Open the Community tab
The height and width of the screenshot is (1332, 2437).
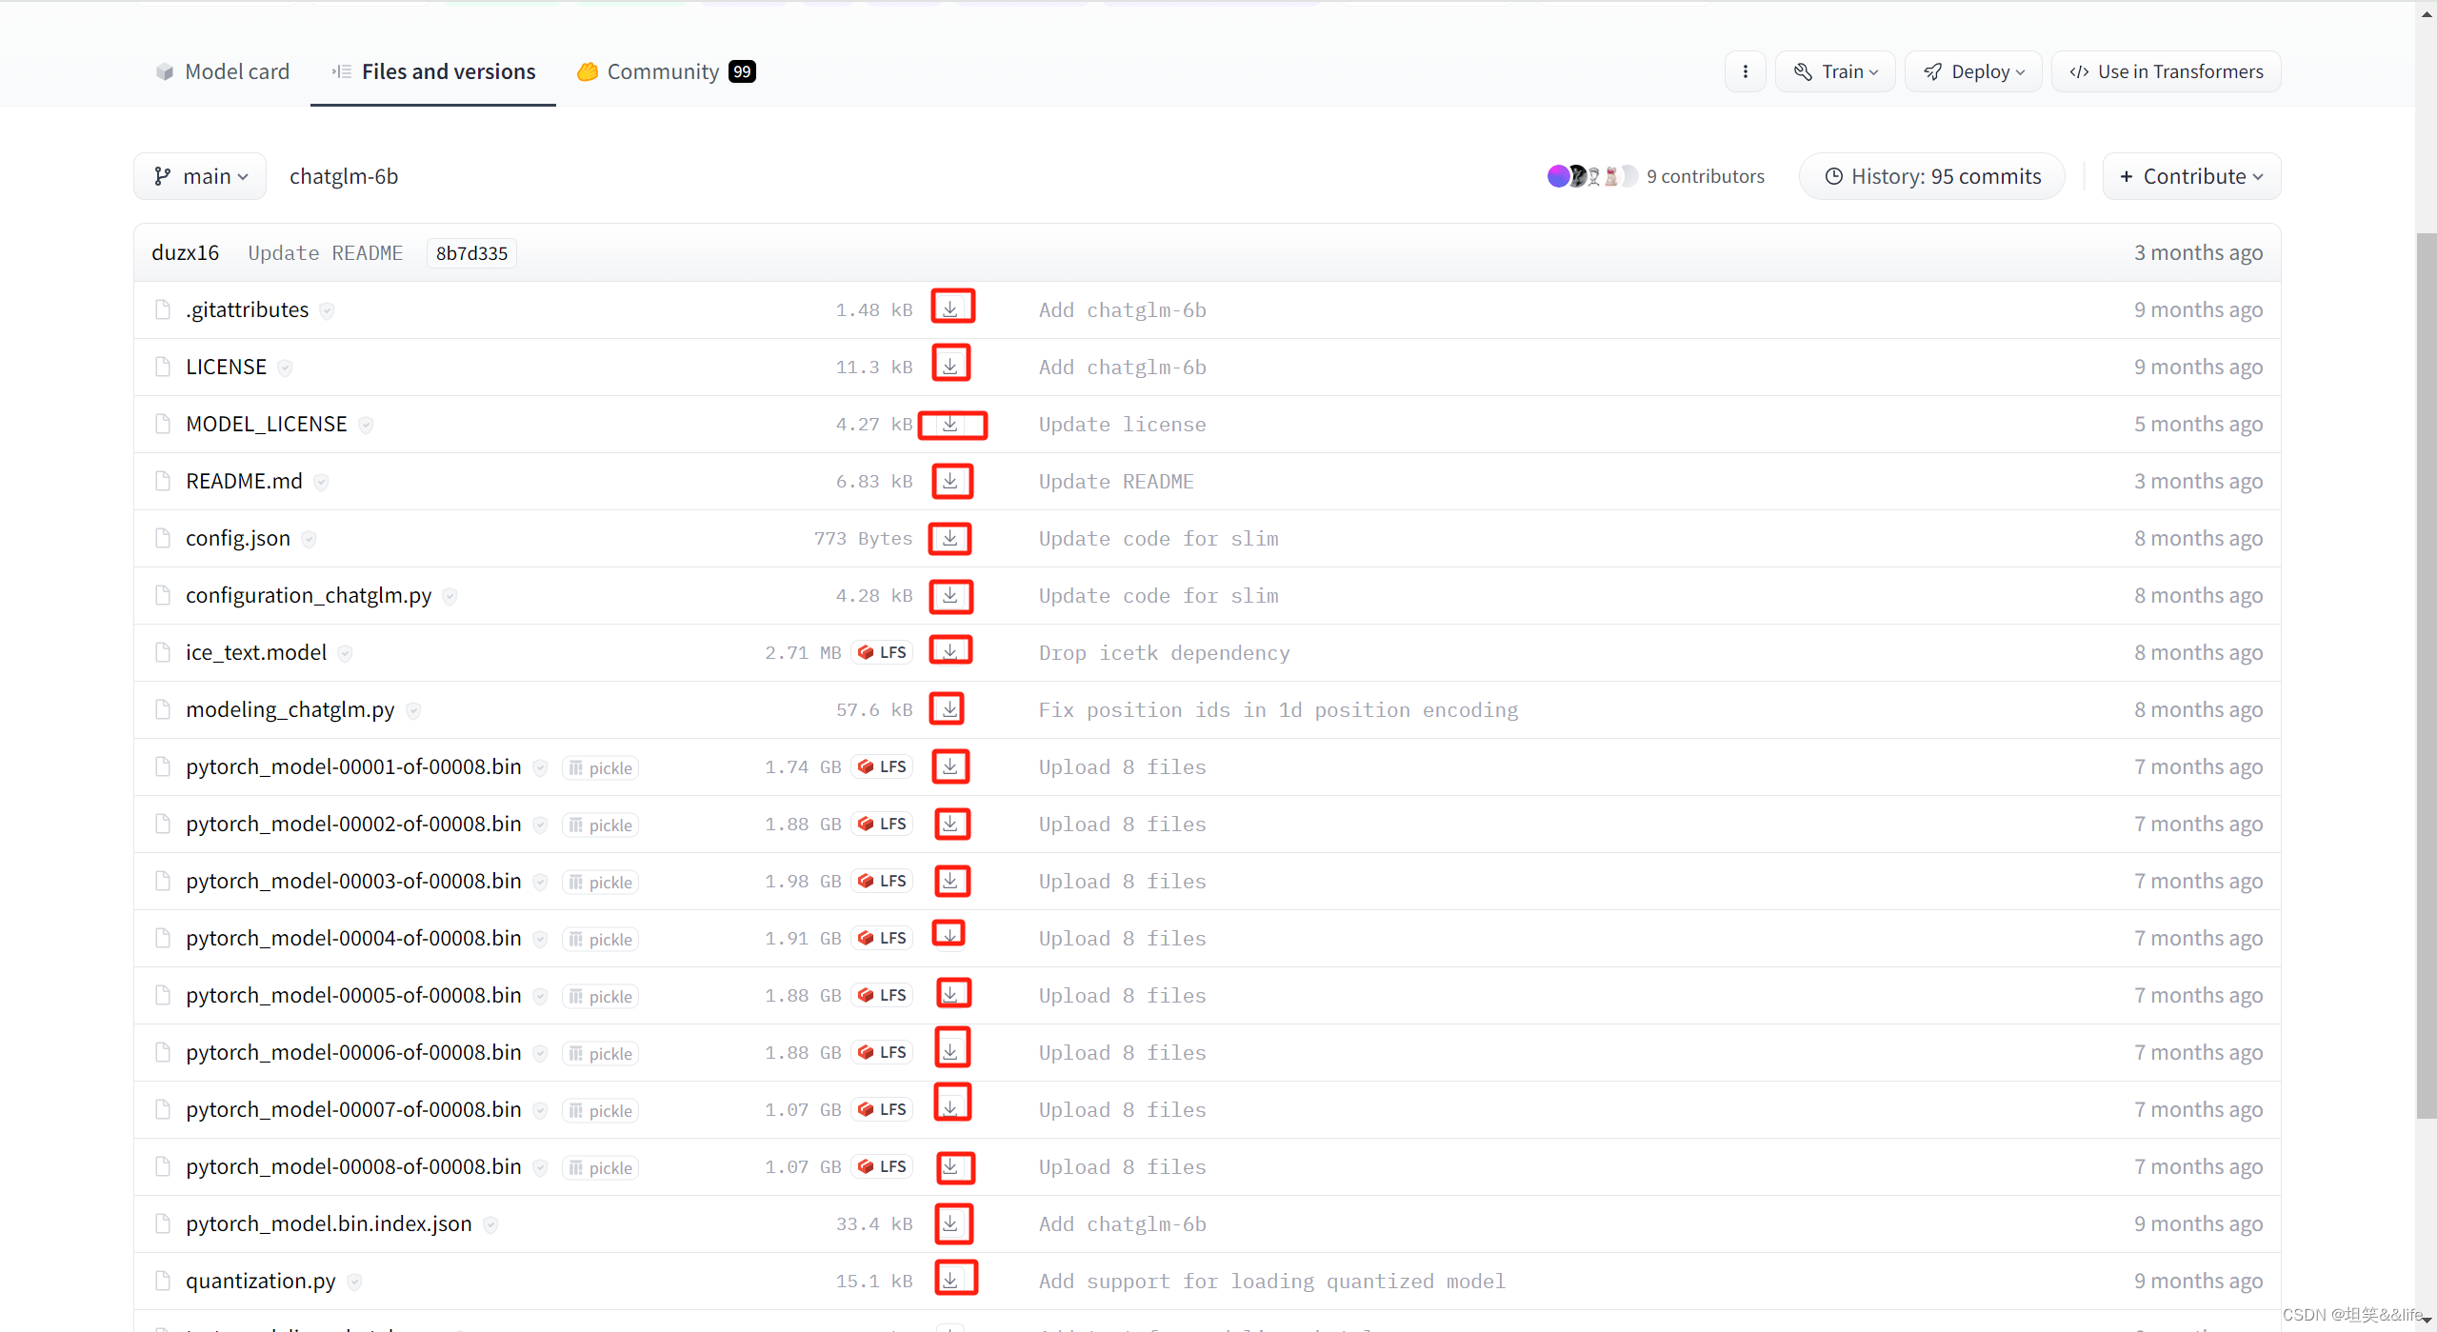pos(666,71)
